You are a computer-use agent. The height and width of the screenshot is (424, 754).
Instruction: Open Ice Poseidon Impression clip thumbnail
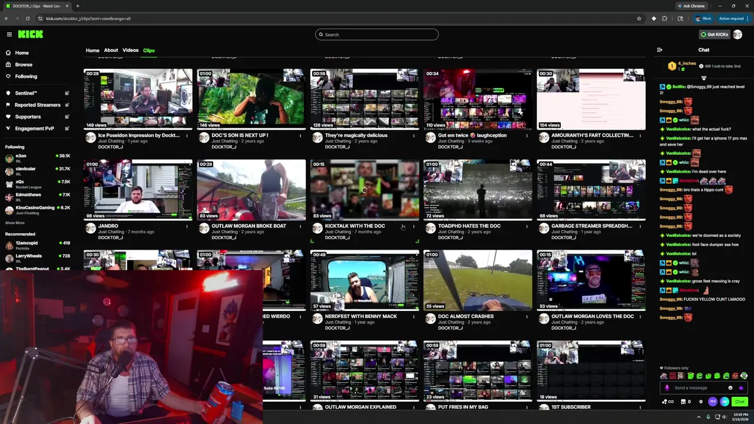point(138,99)
